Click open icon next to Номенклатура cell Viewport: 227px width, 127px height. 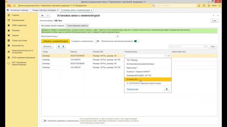tap(169, 56)
